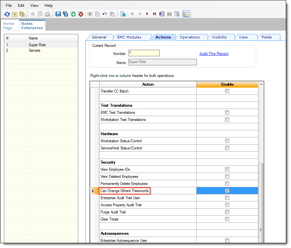291x248 pixels.
Task: Toggle the table view icon on the toolbar
Action: coord(186,14)
